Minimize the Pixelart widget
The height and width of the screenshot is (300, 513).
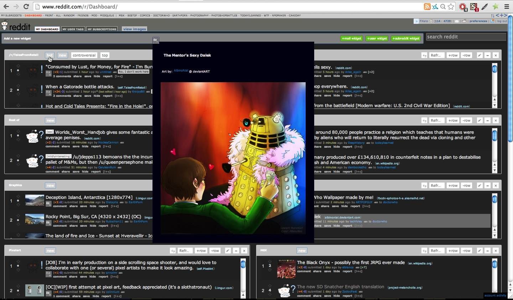tap(236, 251)
